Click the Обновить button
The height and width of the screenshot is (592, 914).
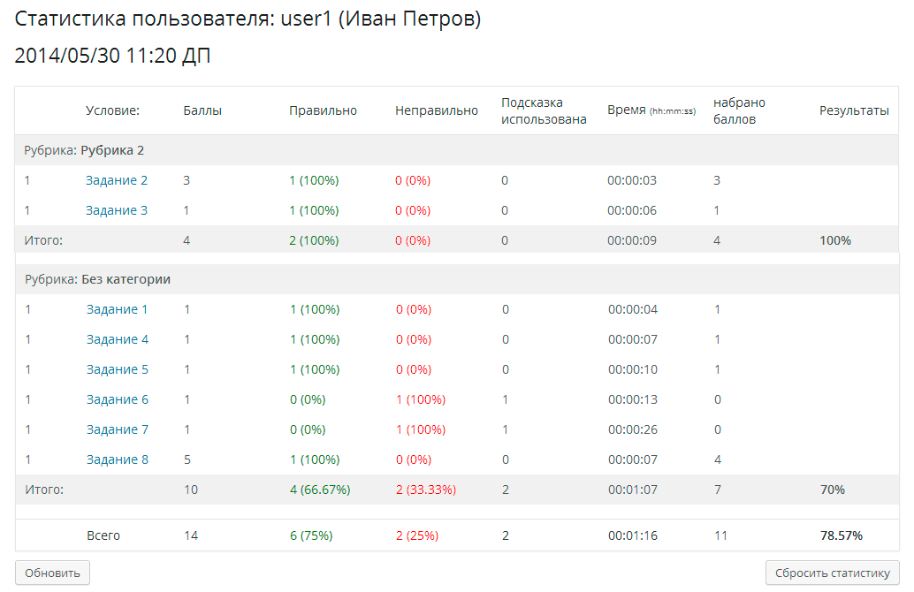click(x=52, y=573)
